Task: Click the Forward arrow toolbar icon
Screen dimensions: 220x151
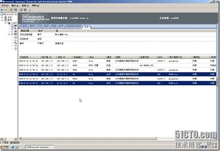Action: pyautogui.click(x=6, y=10)
